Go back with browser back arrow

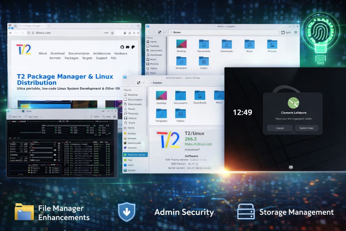coord(11,33)
